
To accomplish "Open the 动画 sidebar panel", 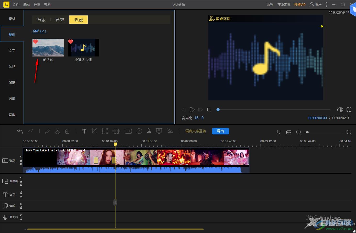I will pos(12,115).
